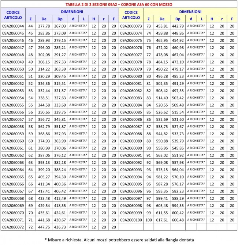Click Dp value 400,36

(x=60, y=184)
